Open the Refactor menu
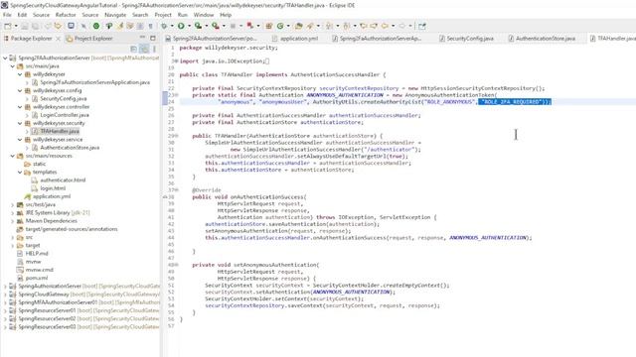The image size is (636, 357). pyautogui.click(x=66, y=15)
